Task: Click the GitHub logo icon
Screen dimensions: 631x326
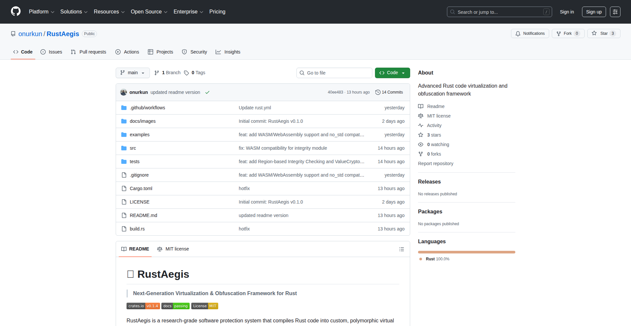Action: 16,11
